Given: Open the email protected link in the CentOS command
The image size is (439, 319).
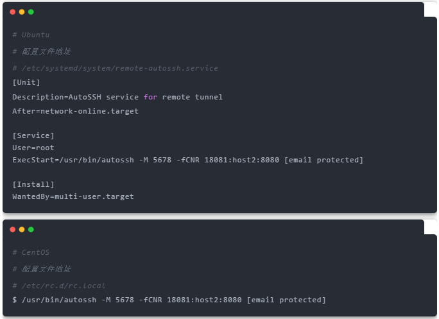Looking at the screenshot, I should click(286, 300).
